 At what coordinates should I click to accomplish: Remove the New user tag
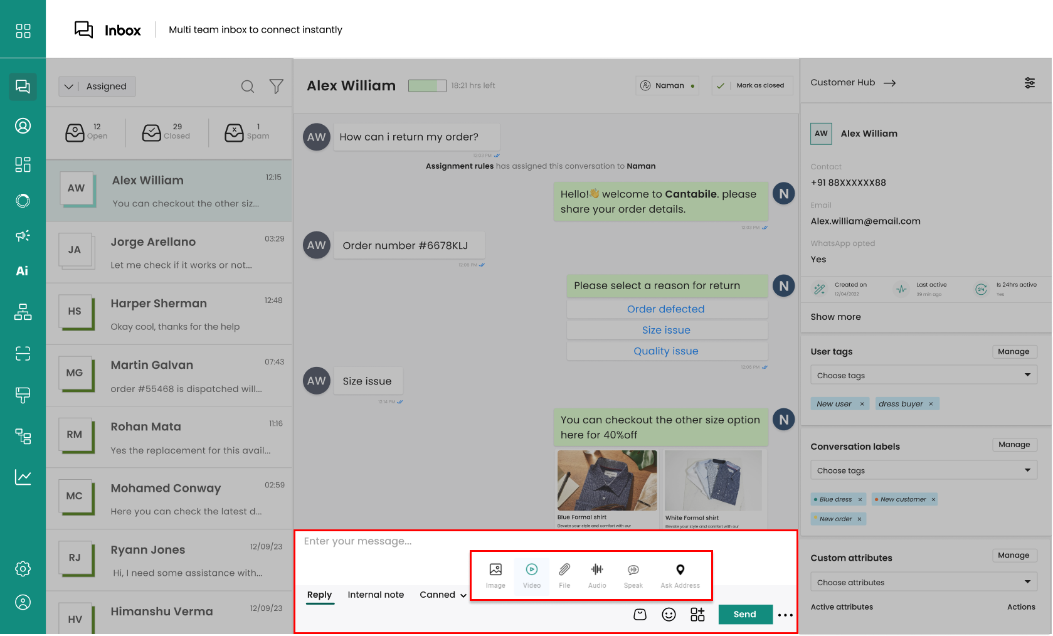pos(862,404)
